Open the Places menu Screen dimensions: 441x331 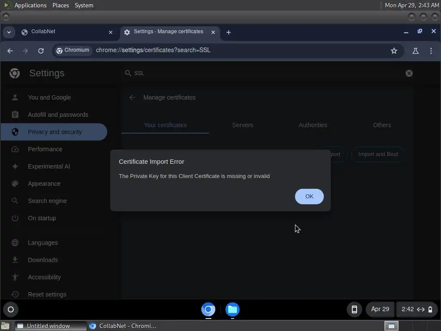(x=60, y=5)
